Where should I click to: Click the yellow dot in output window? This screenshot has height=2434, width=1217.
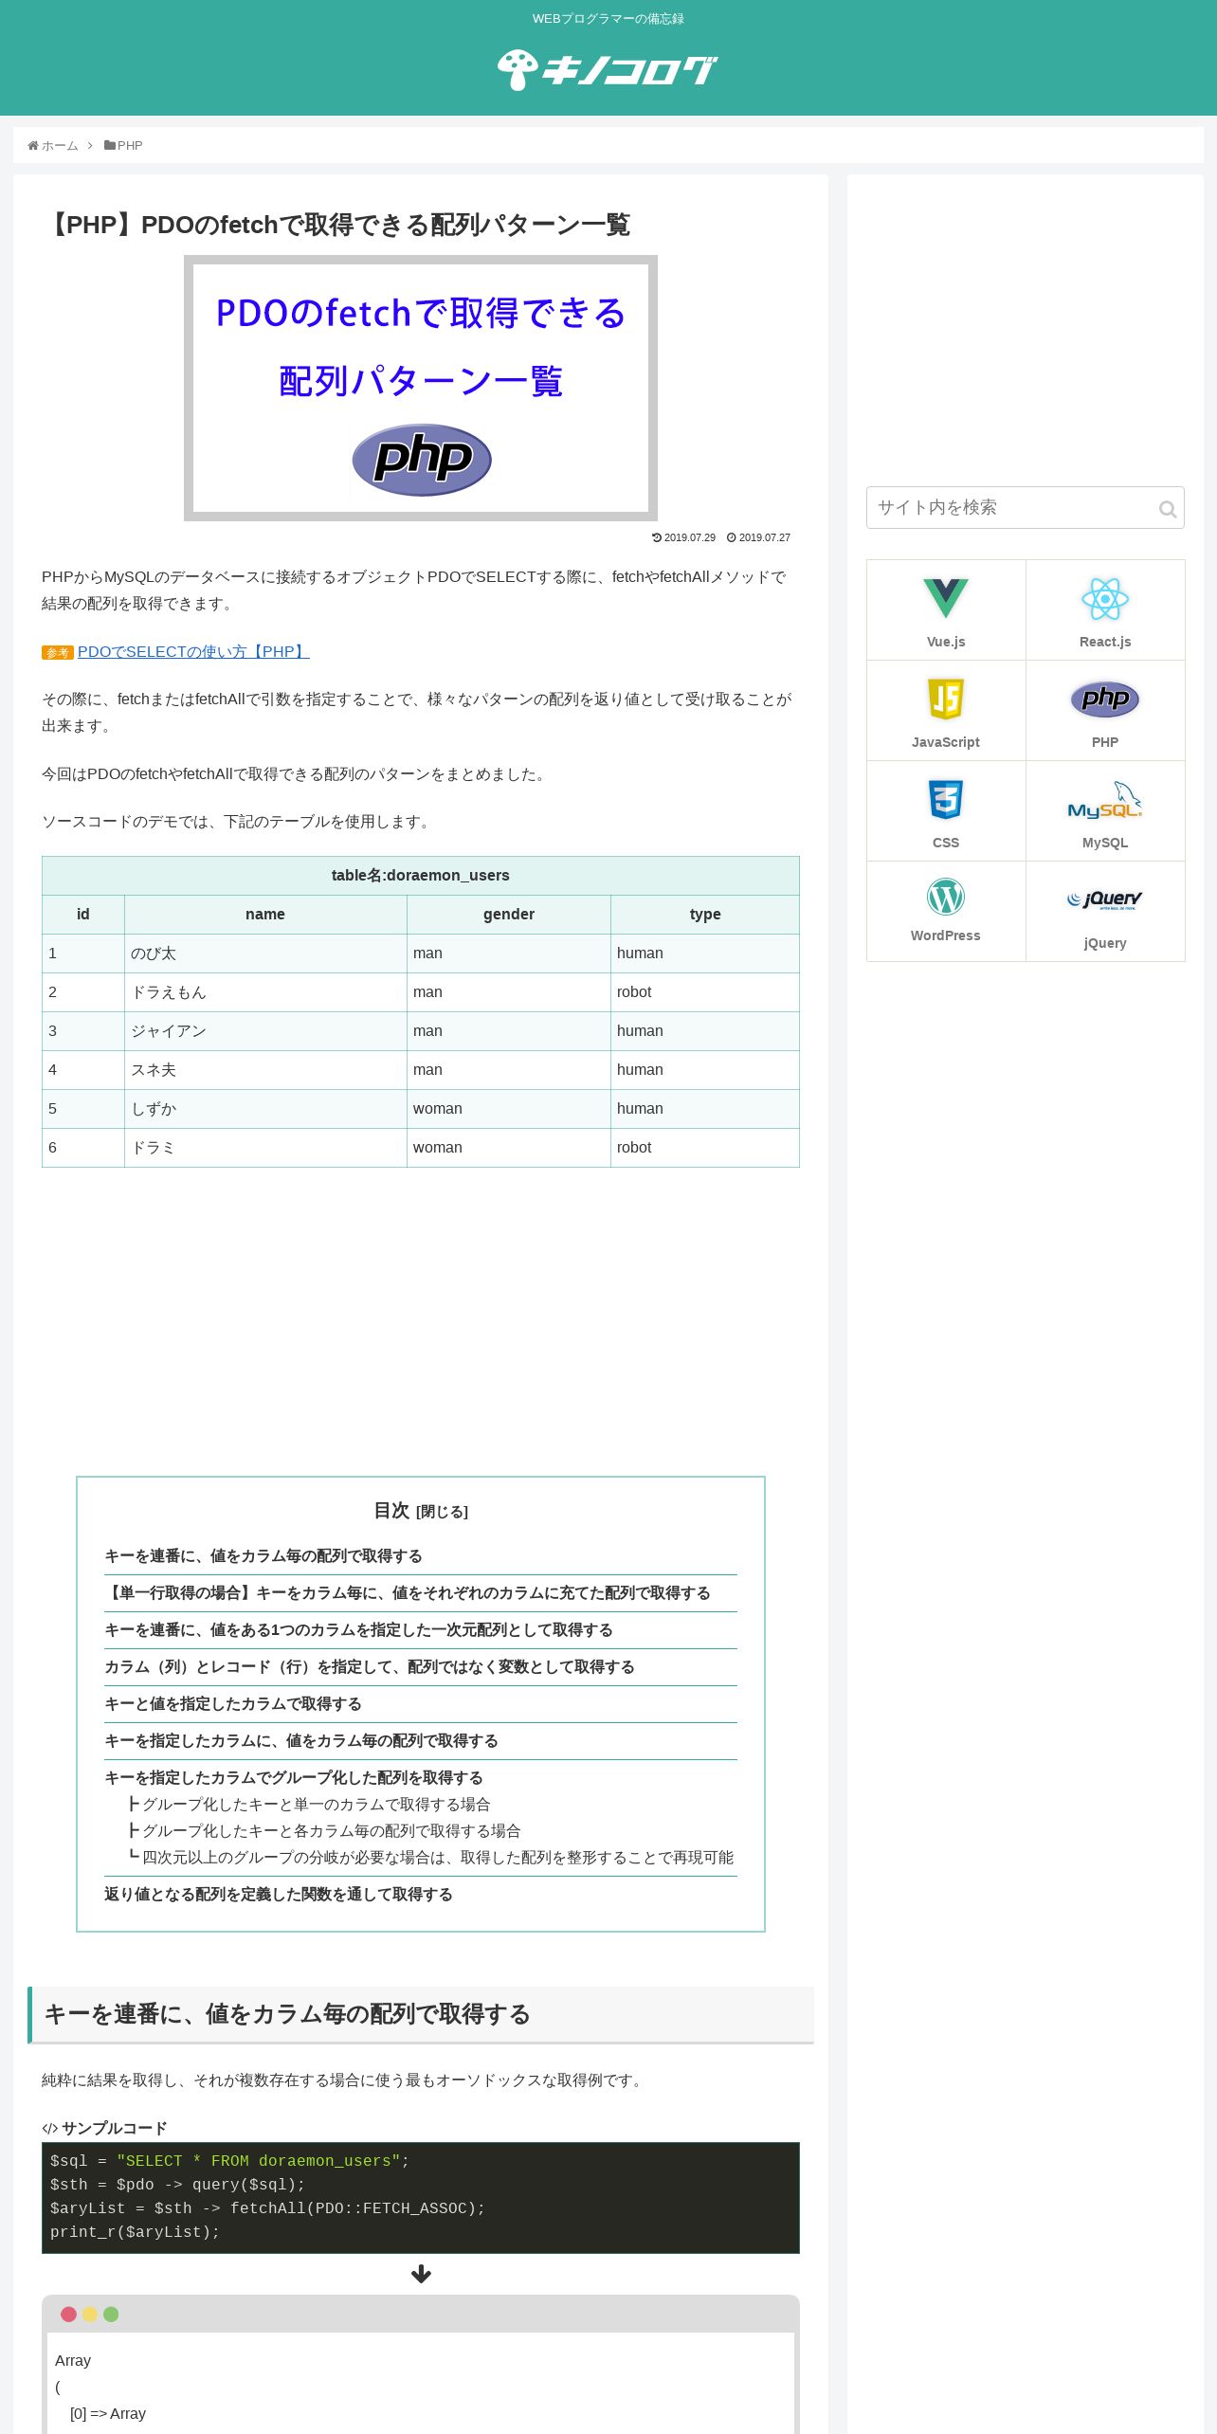pyautogui.click(x=90, y=2314)
